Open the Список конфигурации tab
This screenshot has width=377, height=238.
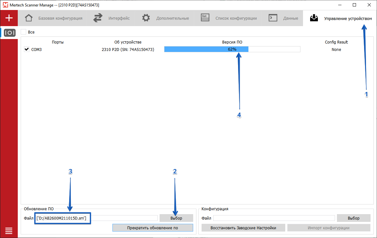click(228, 18)
